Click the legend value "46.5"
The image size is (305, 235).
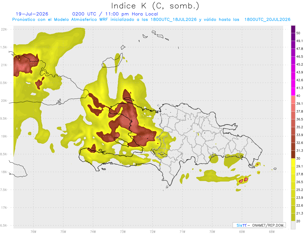[x=300, y=57]
